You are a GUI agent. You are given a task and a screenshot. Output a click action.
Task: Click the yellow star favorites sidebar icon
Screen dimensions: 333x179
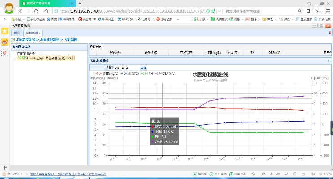pyautogui.click(x=5, y=31)
